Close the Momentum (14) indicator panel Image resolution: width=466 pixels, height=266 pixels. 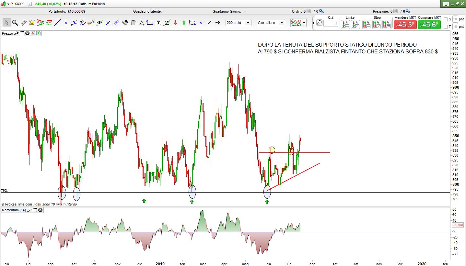tap(41, 210)
